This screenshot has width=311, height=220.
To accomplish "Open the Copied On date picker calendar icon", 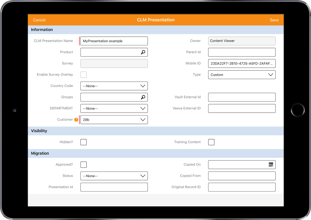I will [272, 164].
